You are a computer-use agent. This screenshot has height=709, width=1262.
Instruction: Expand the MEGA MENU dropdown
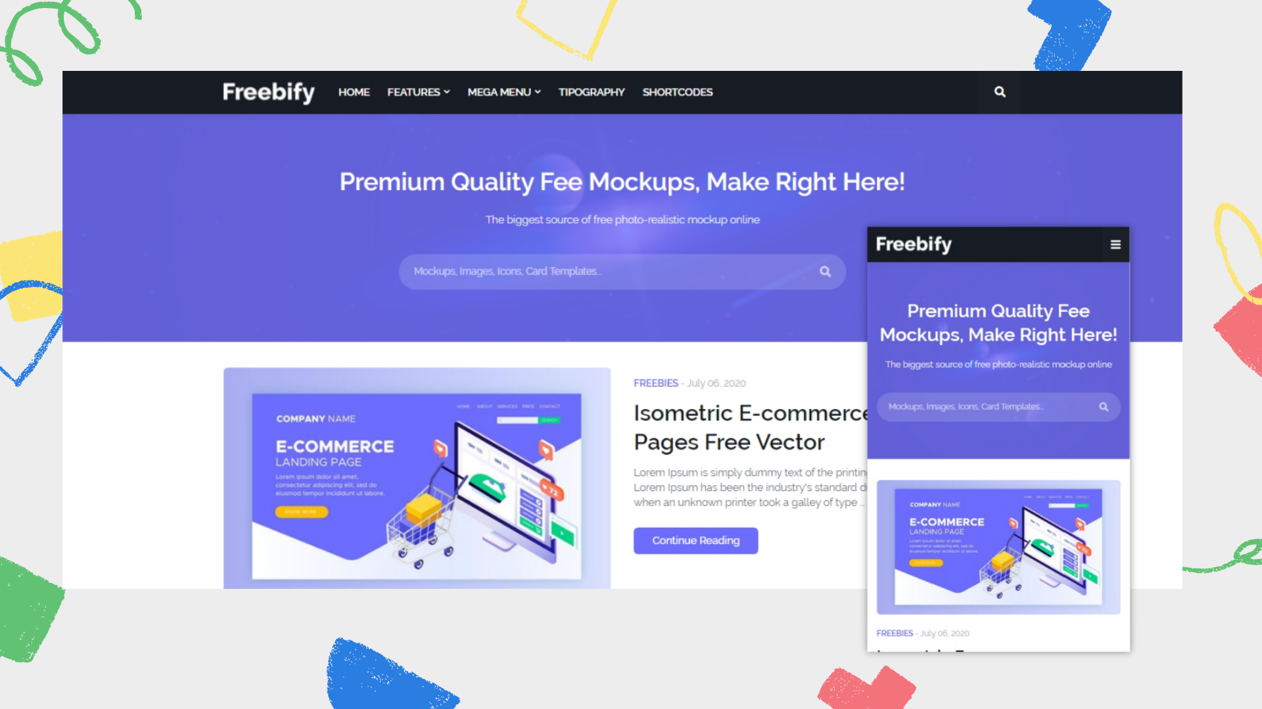[503, 92]
